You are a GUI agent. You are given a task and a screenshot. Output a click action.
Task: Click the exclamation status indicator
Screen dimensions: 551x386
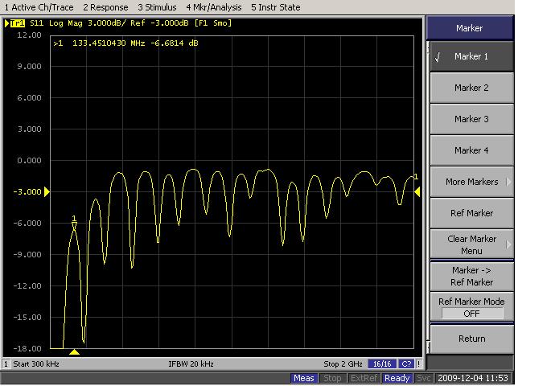click(x=419, y=363)
